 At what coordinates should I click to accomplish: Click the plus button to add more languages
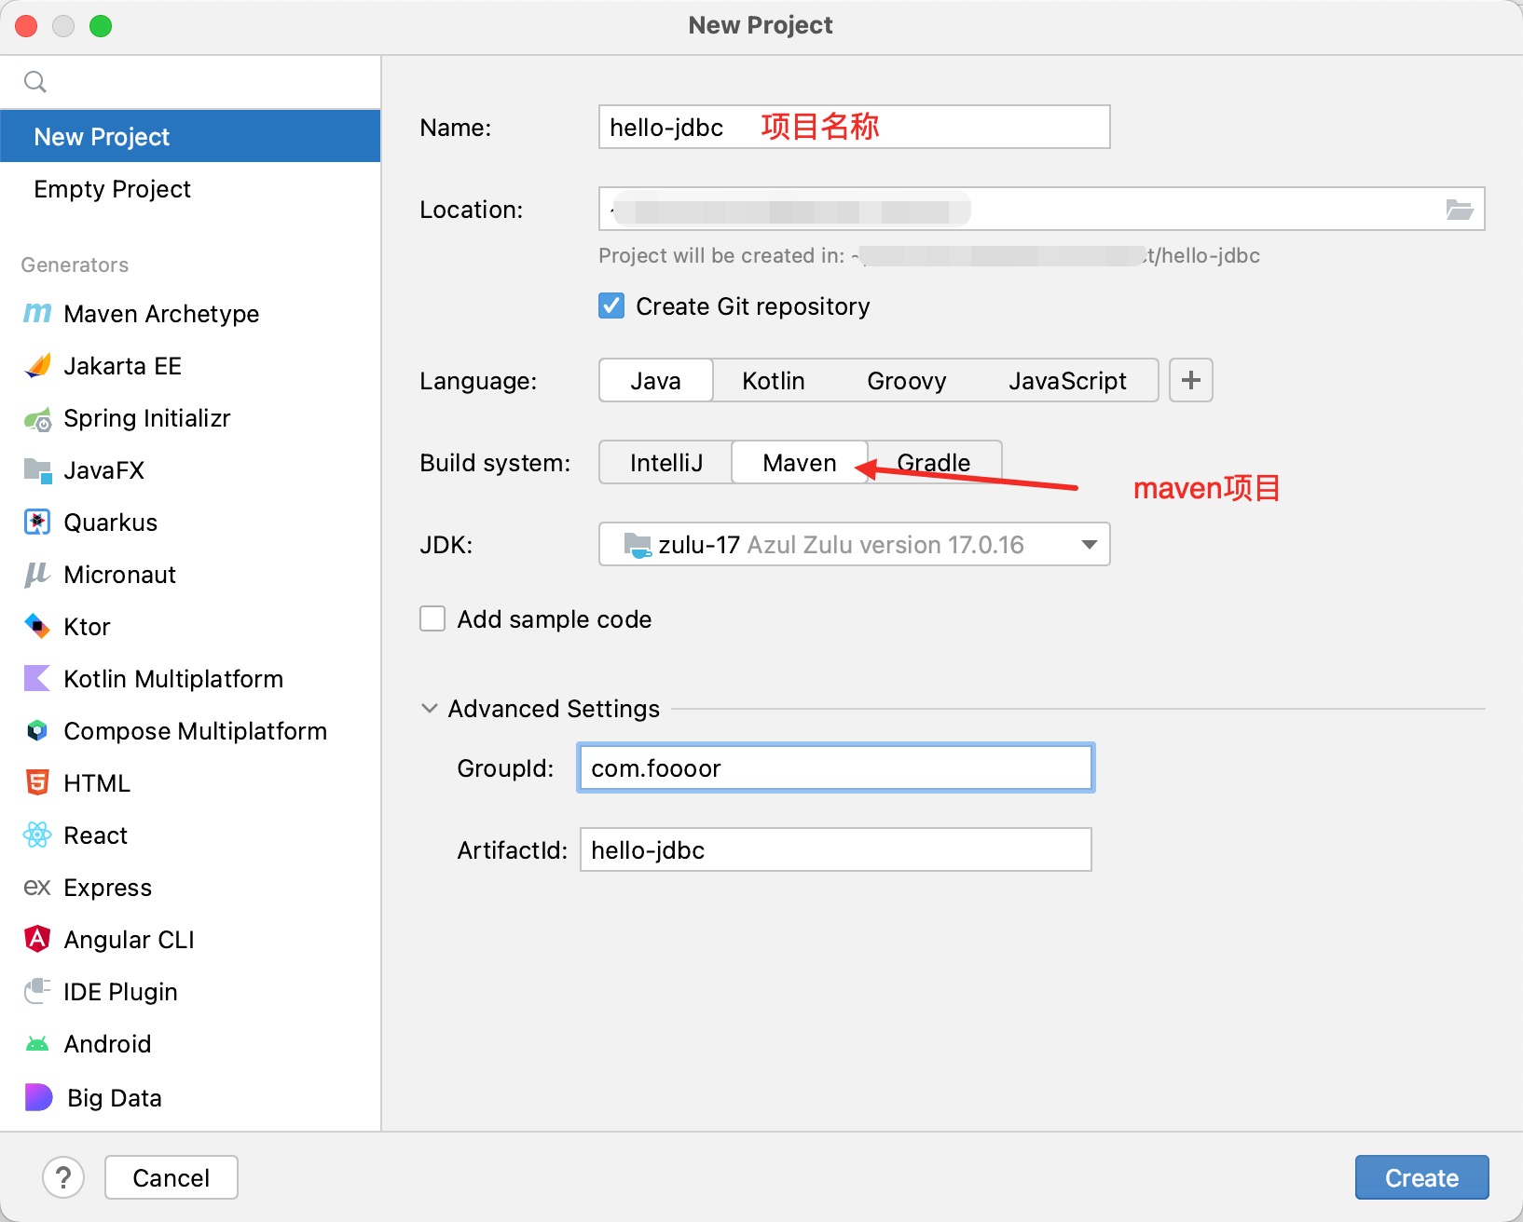click(x=1190, y=381)
